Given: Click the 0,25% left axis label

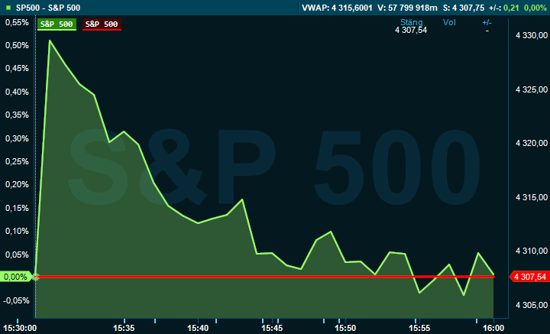Looking at the screenshot, I should click(x=17, y=161).
